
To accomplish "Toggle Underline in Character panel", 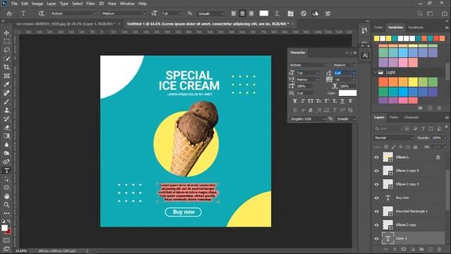I will (x=342, y=101).
